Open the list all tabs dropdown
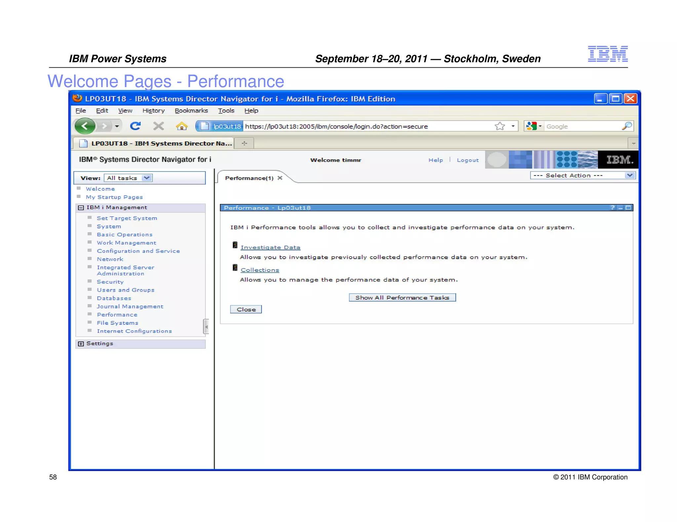Screen dimensions: 677x522 [x=633, y=143]
